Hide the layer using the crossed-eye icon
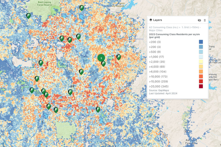The image size is (221, 147). [x=199, y=20]
